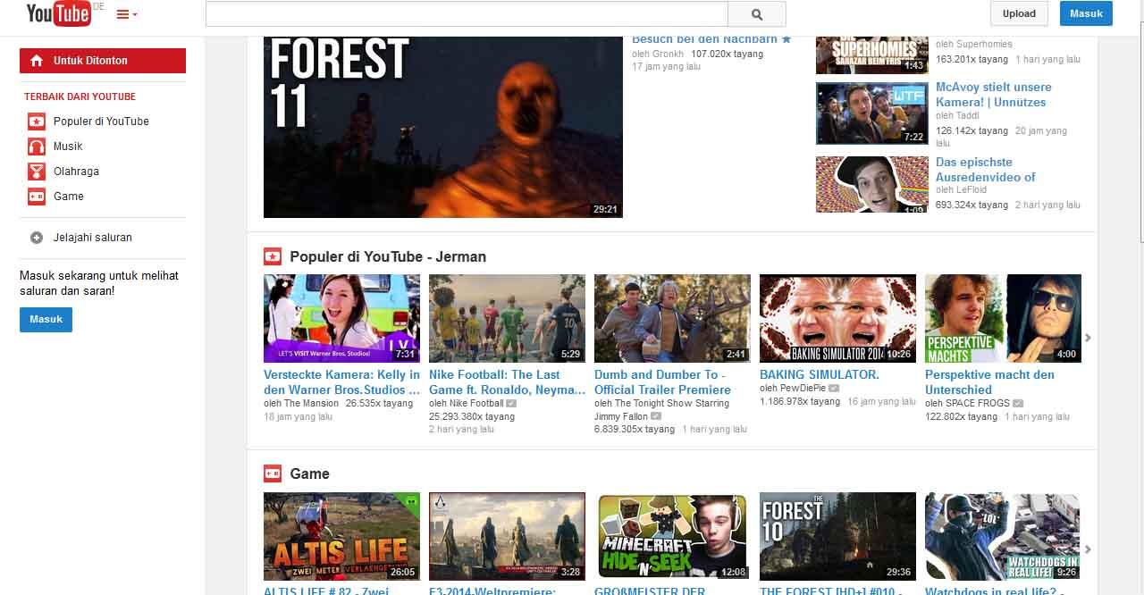Hit the magnifier search button
This screenshot has width=1144, height=595.
click(757, 14)
